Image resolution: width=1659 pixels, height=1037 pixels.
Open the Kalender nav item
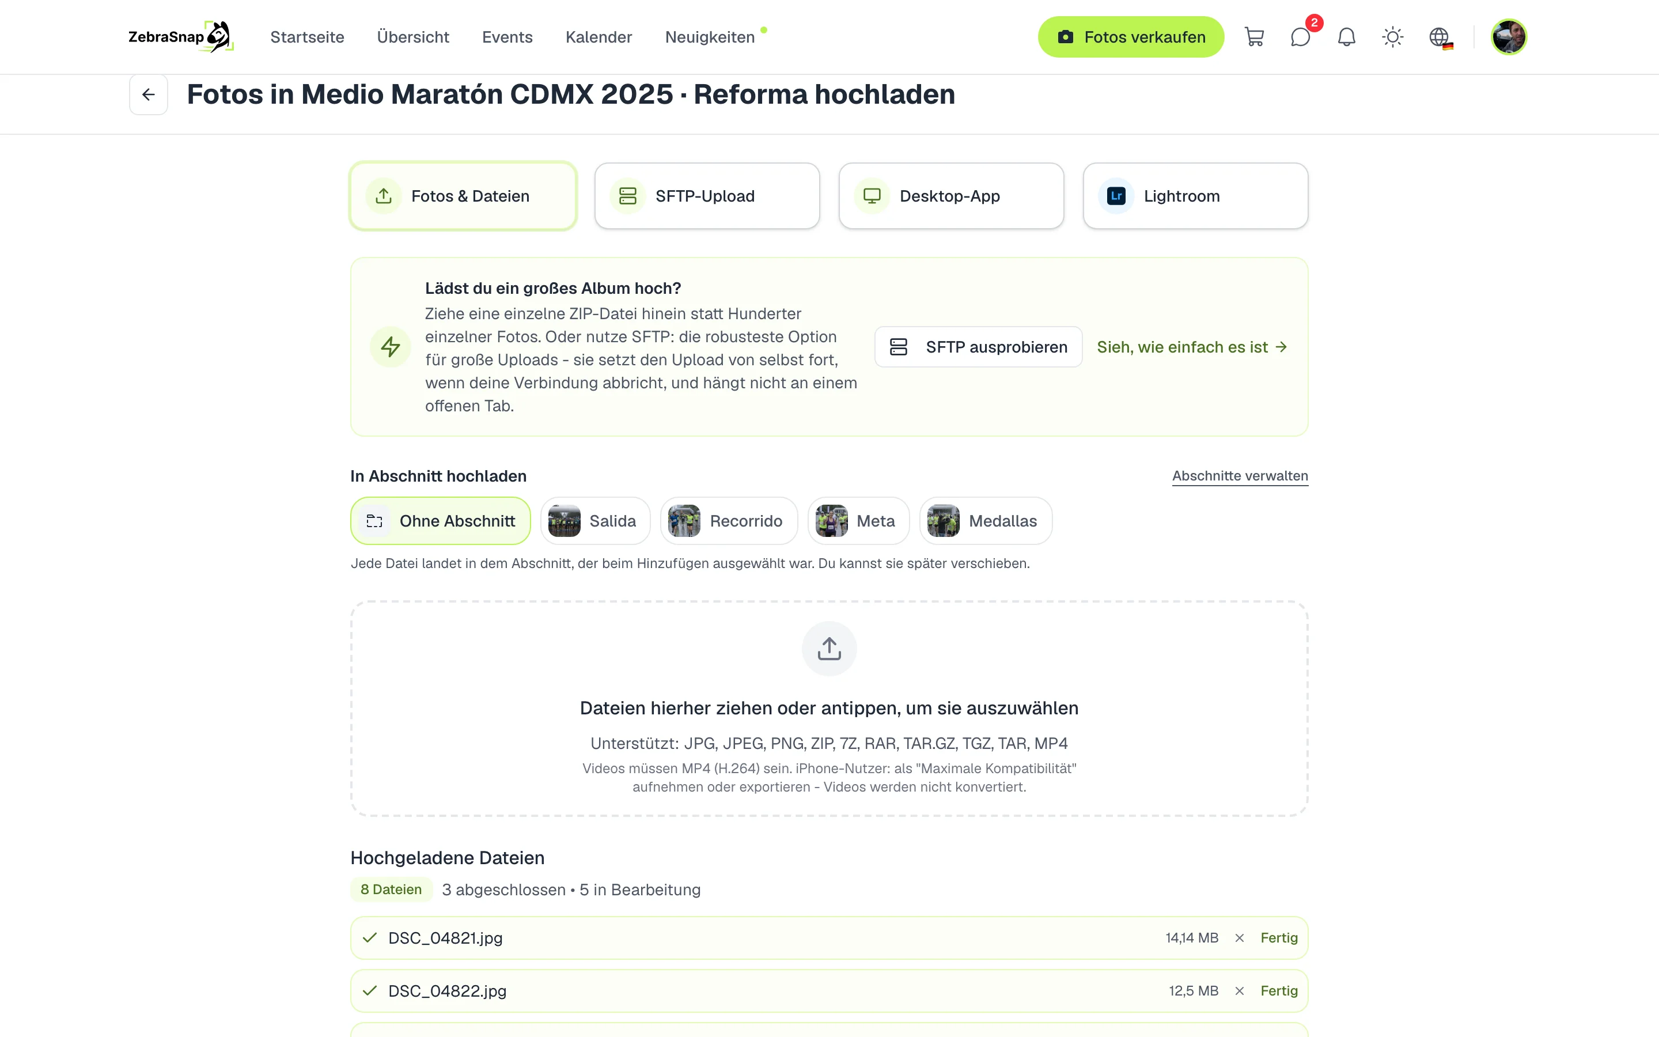(x=599, y=37)
